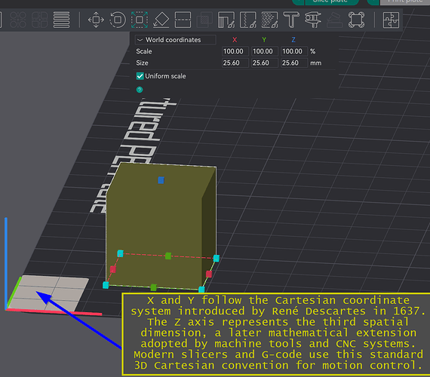Click the Scale Z percentage field
This screenshot has width=430, height=377.
point(294,51)
